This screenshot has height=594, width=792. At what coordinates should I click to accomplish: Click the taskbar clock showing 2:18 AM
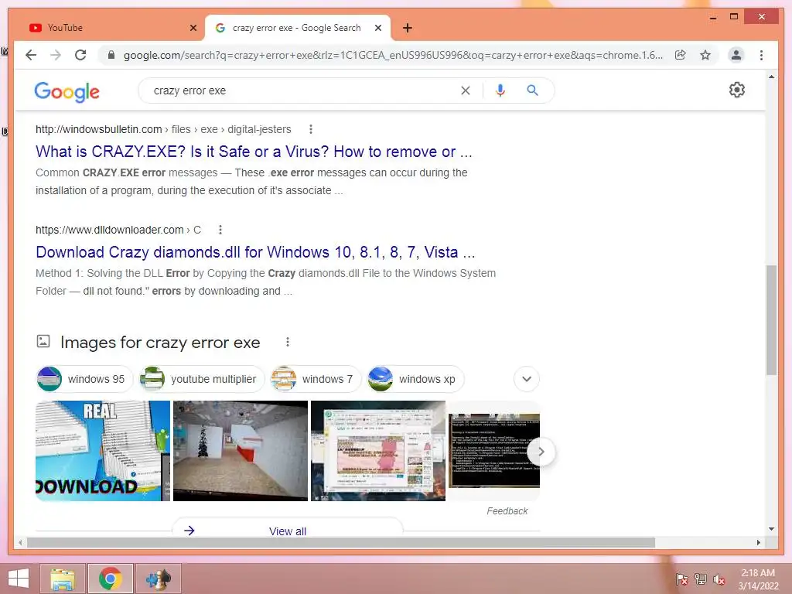758,579
